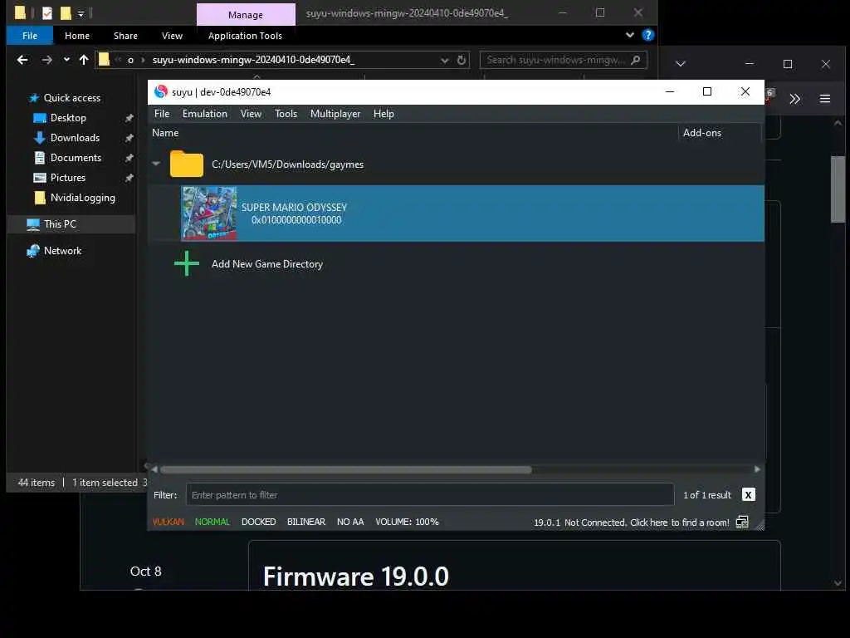The height and width of the screenshot is (638, 850).
Task: Refresh the File Explorer folder view
Action: (462, 60)
